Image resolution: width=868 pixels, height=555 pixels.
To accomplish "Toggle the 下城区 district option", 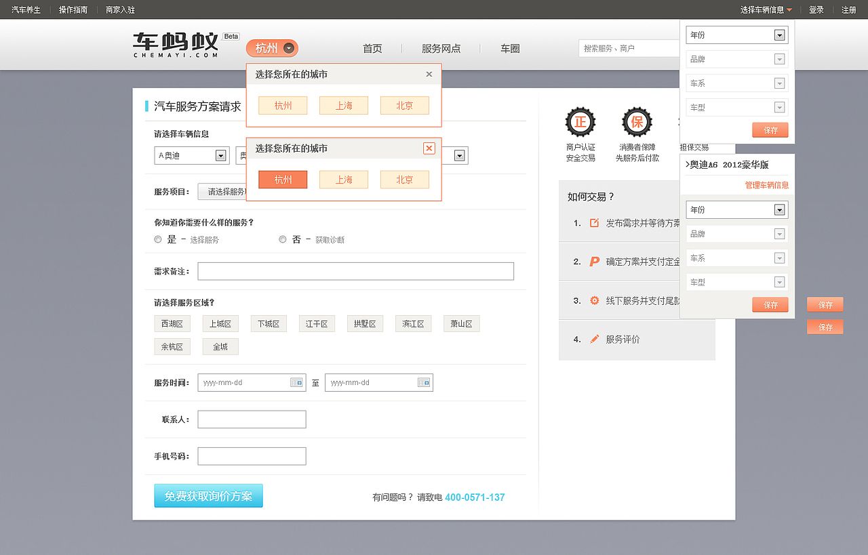I will [269, 324].
